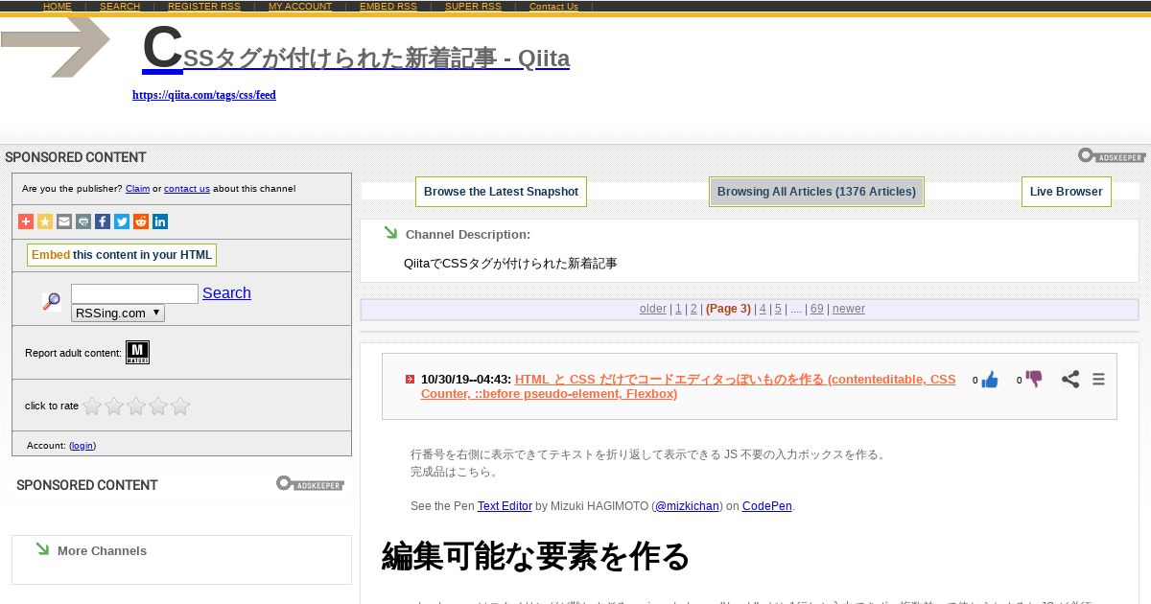The height and width of the screenshot is (604, 1151).
Task: Share channel on Twitter
Action: point(122,221)
